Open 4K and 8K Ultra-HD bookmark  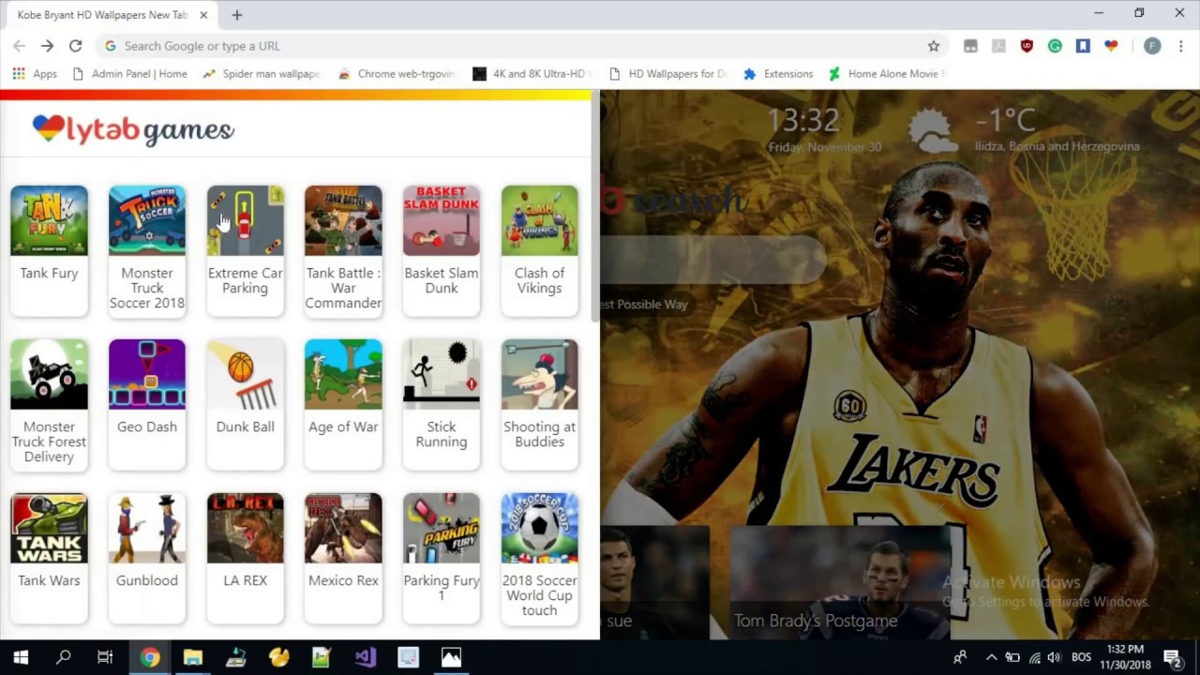pyautogui.click(x=532, y=73)
